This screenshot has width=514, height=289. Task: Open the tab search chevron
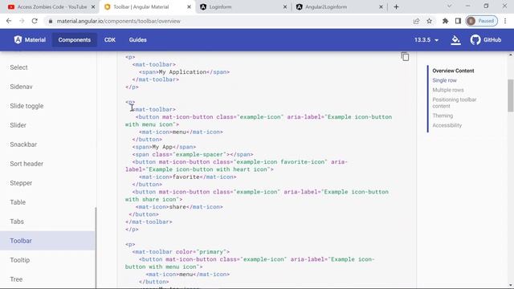(x=450, y=6)
